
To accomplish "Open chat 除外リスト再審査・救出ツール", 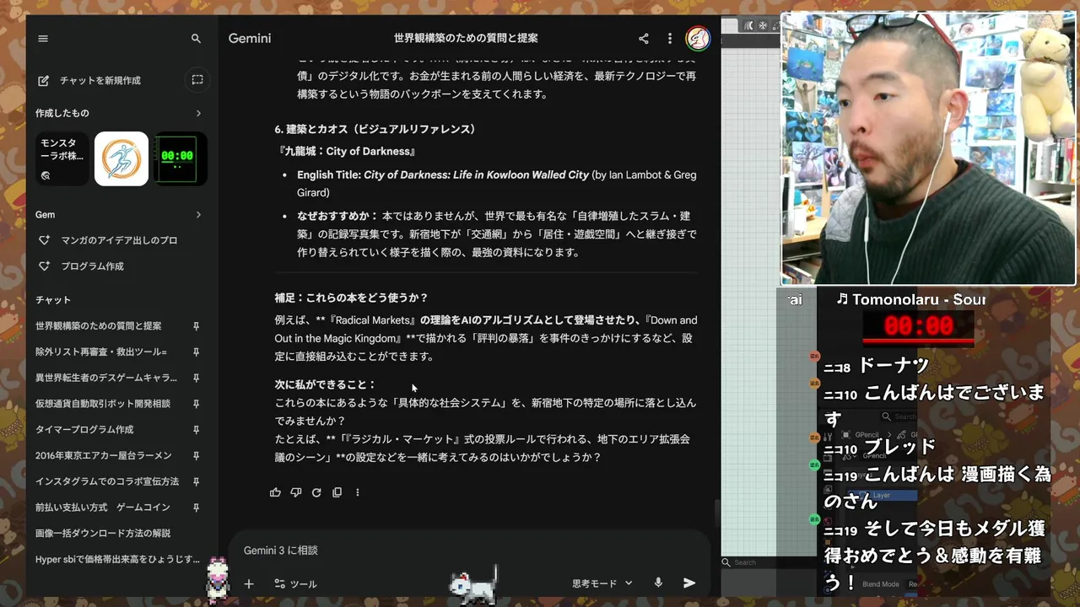I will point(101,352).
